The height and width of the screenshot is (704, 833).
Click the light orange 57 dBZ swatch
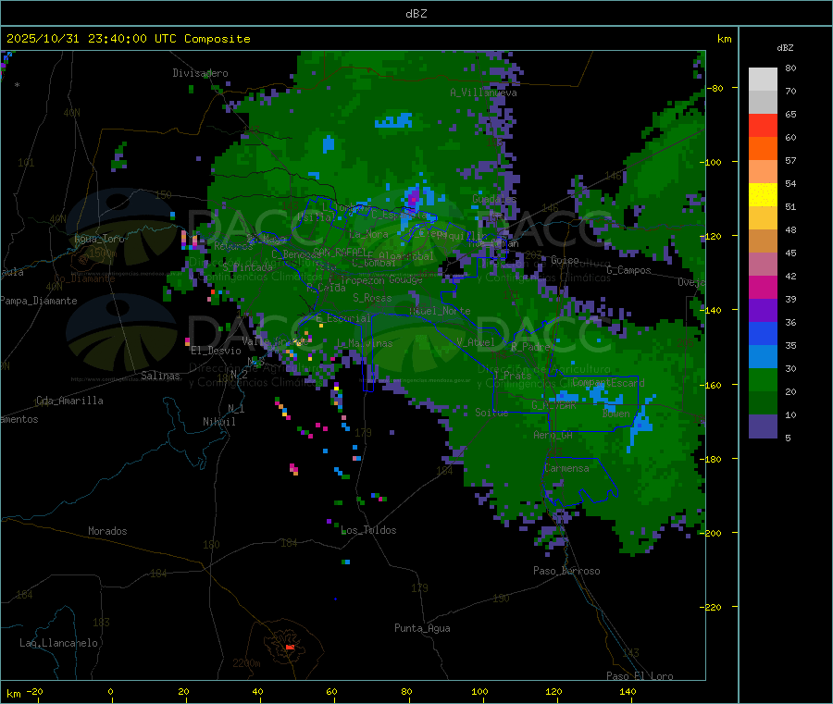click(763, 172)
